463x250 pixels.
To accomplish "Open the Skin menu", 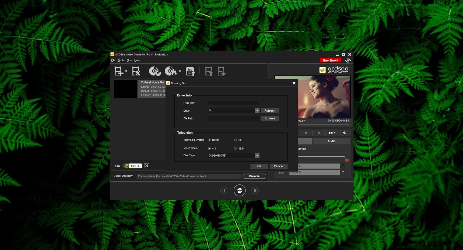I will pos(129,60).
